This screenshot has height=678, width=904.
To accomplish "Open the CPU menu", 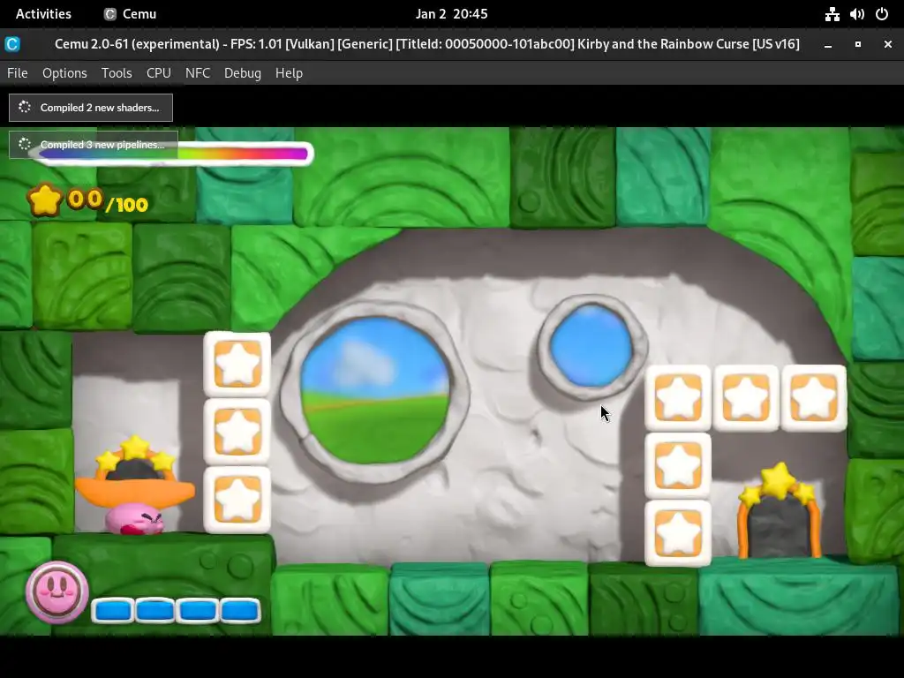I will point(159,73).
